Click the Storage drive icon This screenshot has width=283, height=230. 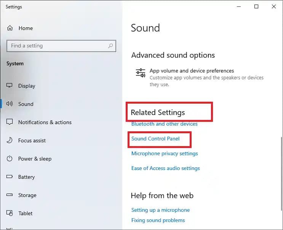pos(10,195)
